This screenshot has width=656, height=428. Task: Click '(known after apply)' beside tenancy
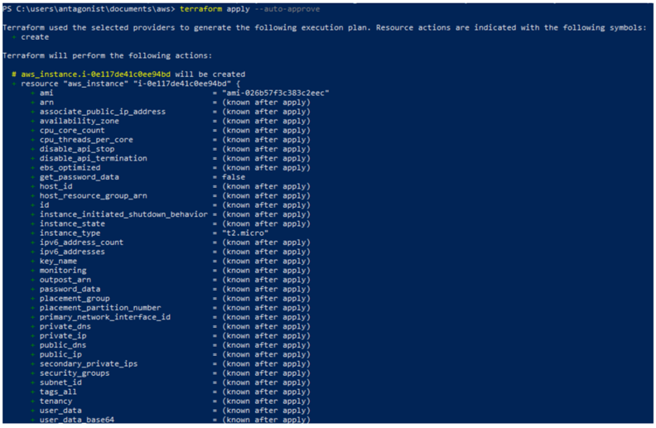point(267,401)
